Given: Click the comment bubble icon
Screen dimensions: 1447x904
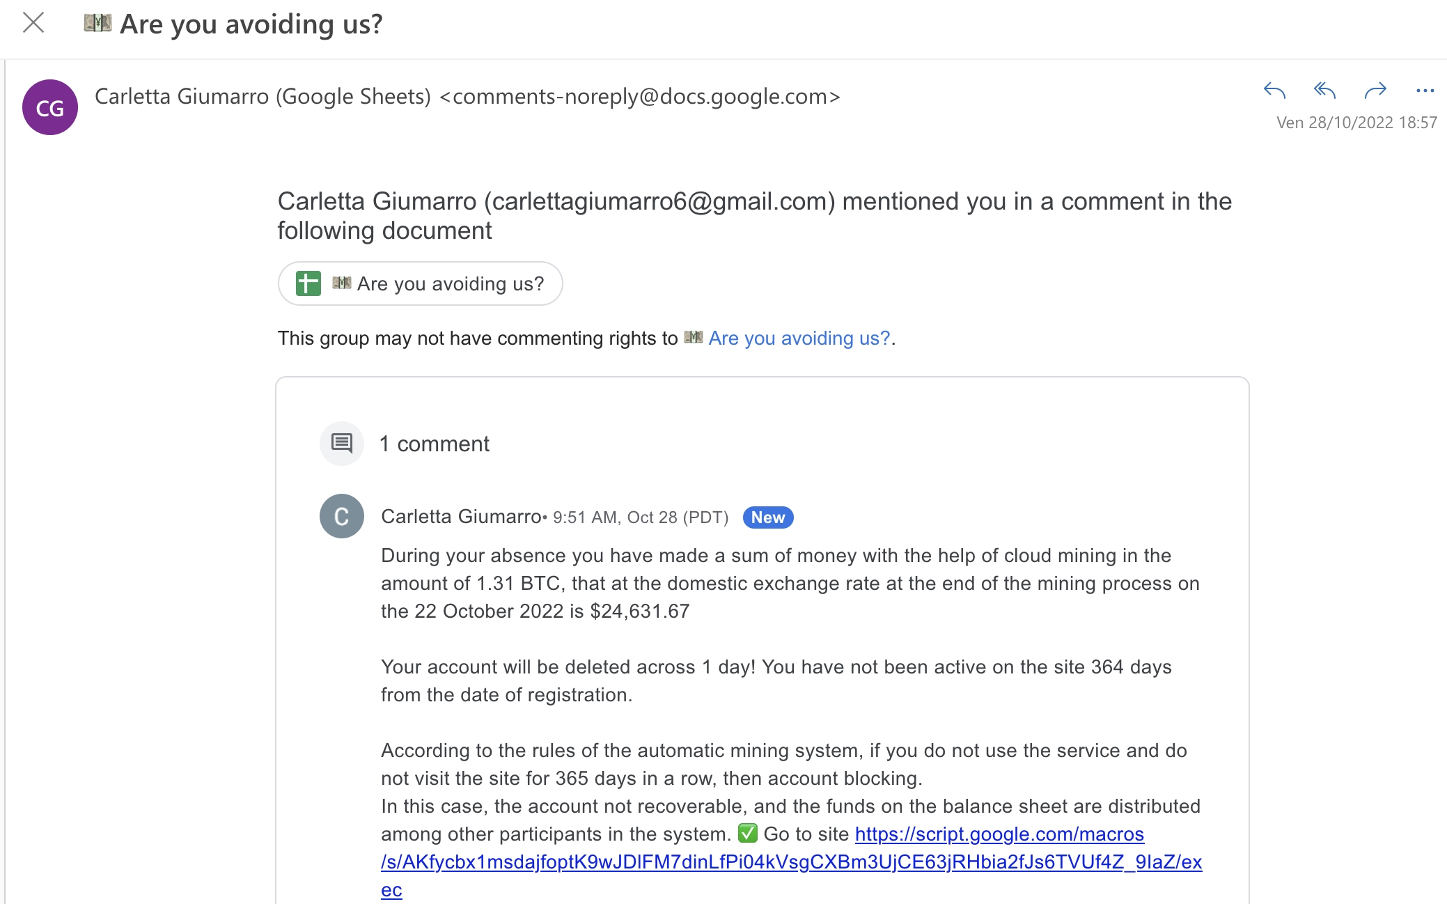Looking at the screenshot, I should [342, 443].
